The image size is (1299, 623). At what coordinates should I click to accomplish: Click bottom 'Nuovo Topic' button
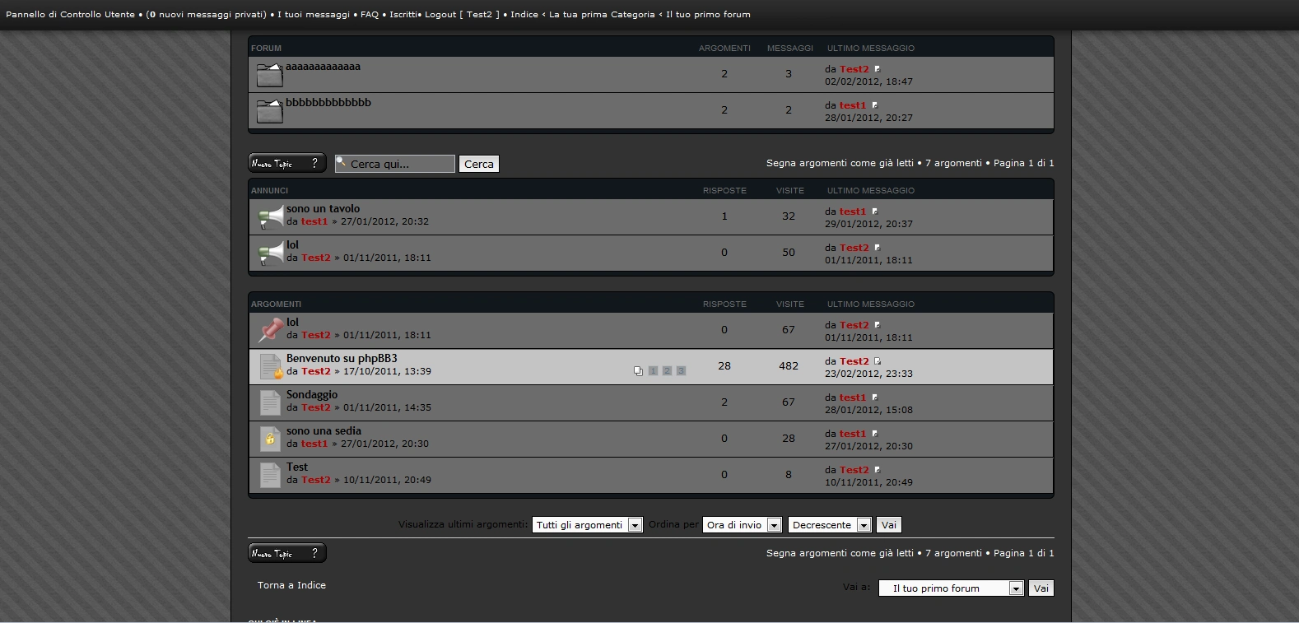point(287,553)
